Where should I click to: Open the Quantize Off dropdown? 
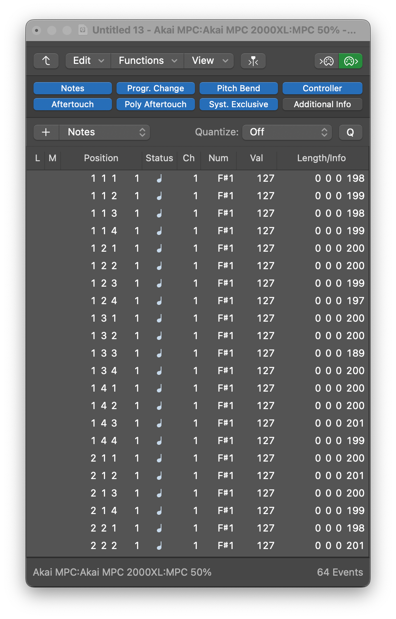[x=287, y=132]
